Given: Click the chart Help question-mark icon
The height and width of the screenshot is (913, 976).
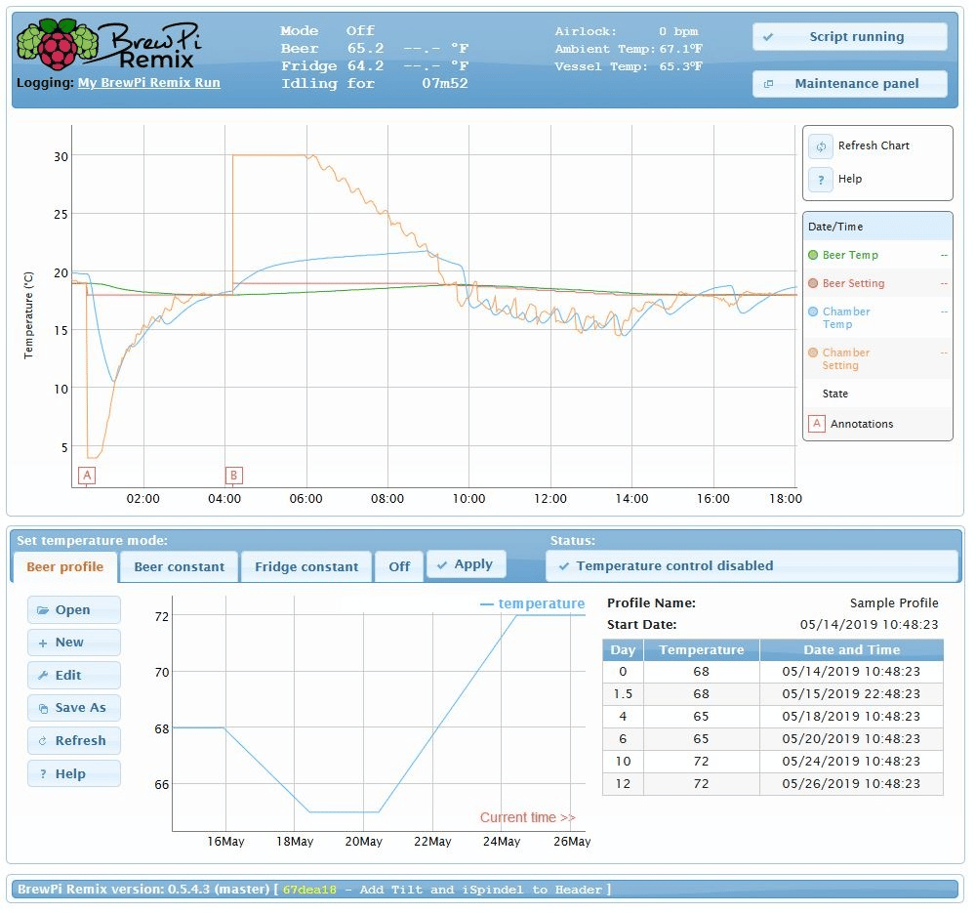Looking at the screenshot, I should [x=821, y=180].
